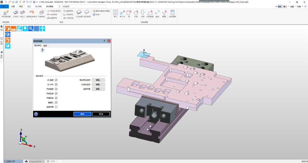The width and height of the screenshot is (308, 163).
Task: Open the 边界角度 dropdown arrow
Action: [x=150, y=19]
